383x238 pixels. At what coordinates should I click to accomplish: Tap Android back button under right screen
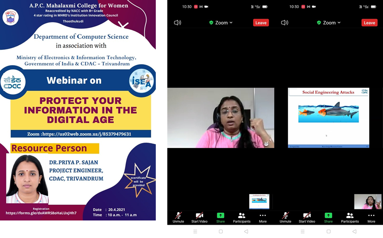[x=354, y=232]
